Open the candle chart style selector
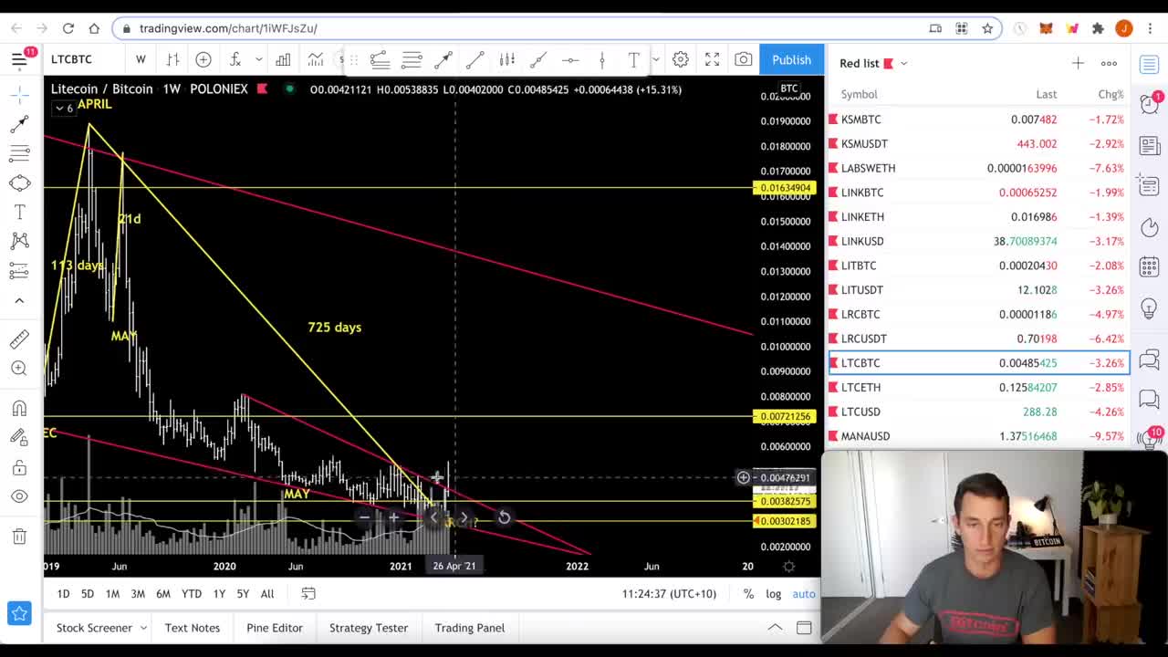Image resolution: width=1168 pixels, height=657 pixels. pyautogui.click(x=172, y=59)
